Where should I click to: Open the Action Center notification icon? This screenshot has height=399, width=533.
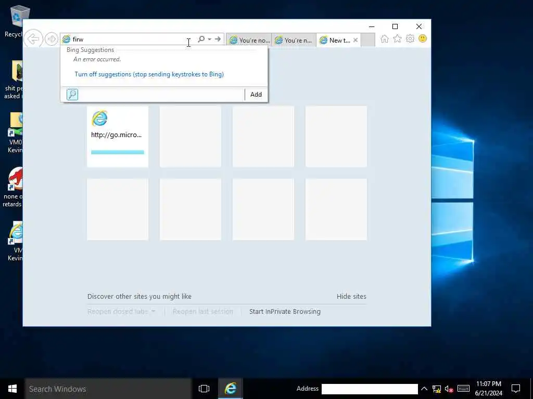pos(516,389)
